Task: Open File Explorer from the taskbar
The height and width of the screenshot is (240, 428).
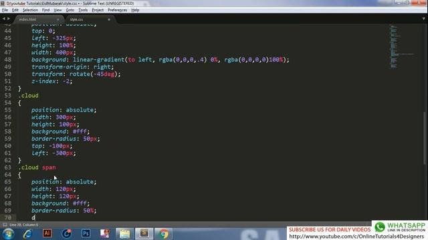Action: pos(125,234)
